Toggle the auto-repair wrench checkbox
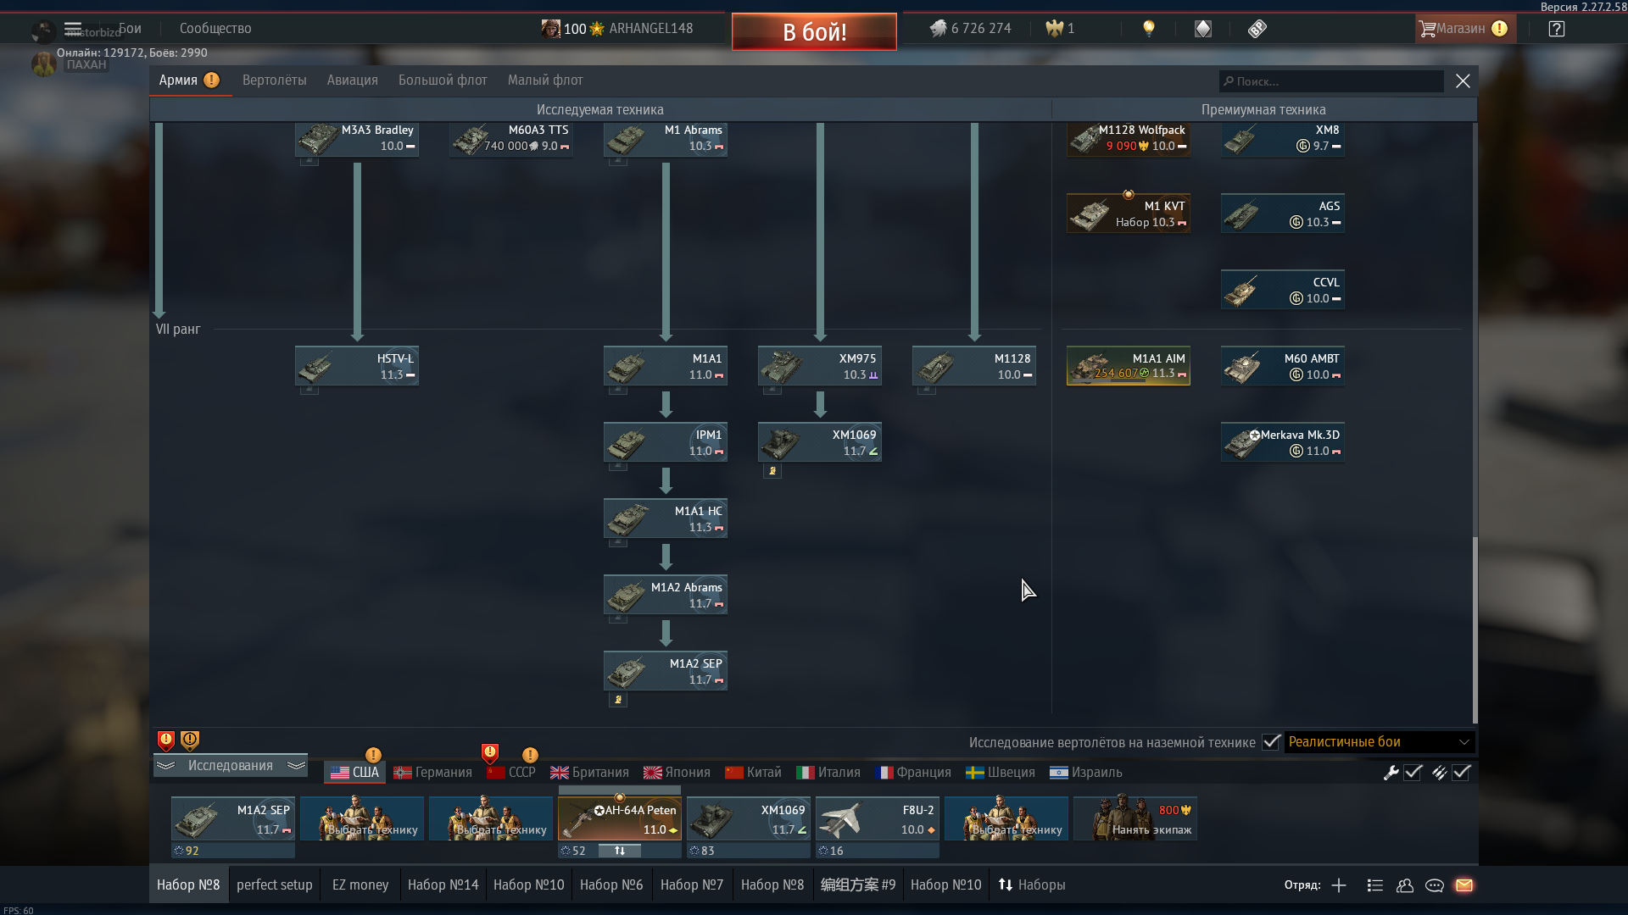This screenshot has width=1628, height=915. click(1413, 773)
